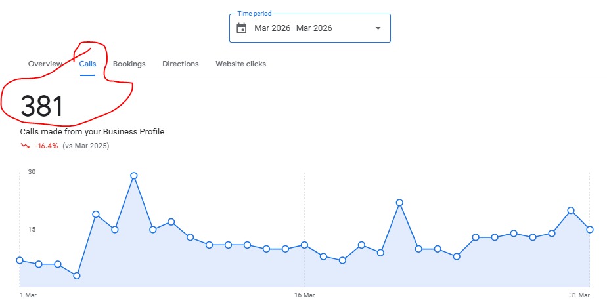This screenshot has width=607, height=307.
Task: Select the Mar 2026–Mar 2026 period field
Action: pos(309,28)
